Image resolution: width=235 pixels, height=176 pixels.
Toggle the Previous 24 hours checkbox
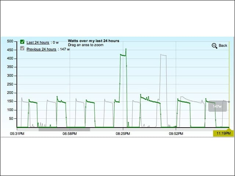(22, 48)
